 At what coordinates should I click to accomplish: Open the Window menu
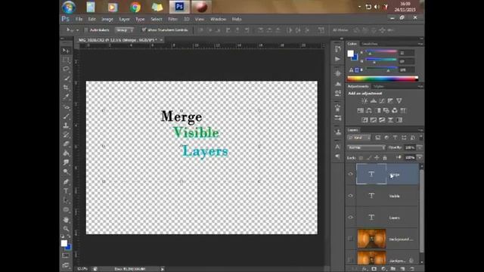click(219, 19)
